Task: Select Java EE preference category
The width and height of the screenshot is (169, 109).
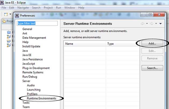Action: coord(27,55)
